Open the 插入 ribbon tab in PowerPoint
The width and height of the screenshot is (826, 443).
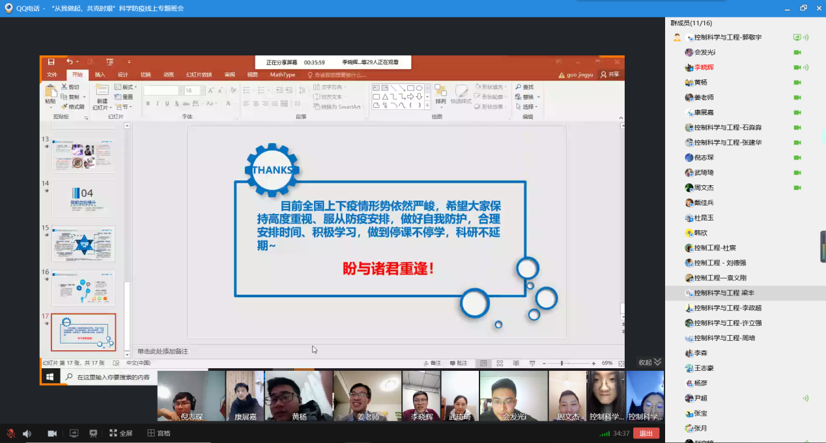tap(100, 75)
